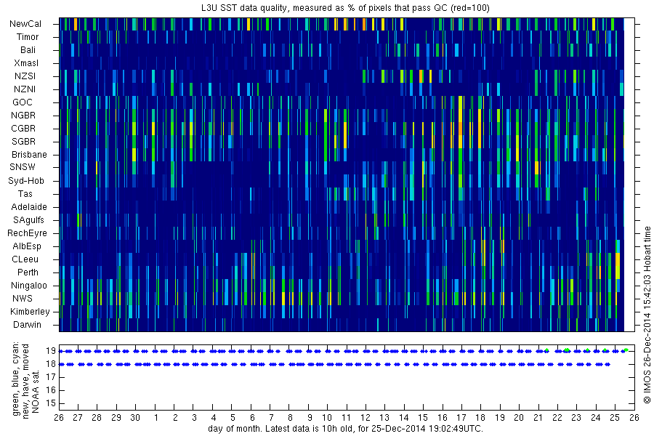The image size is (654, 436).
Task: Click day 1 on the x-axis
Action: click(156, 418)
